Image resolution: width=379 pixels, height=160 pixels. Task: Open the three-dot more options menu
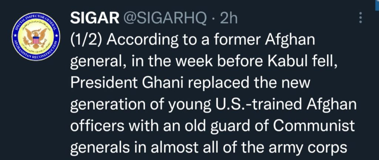(x=360, y=18)
